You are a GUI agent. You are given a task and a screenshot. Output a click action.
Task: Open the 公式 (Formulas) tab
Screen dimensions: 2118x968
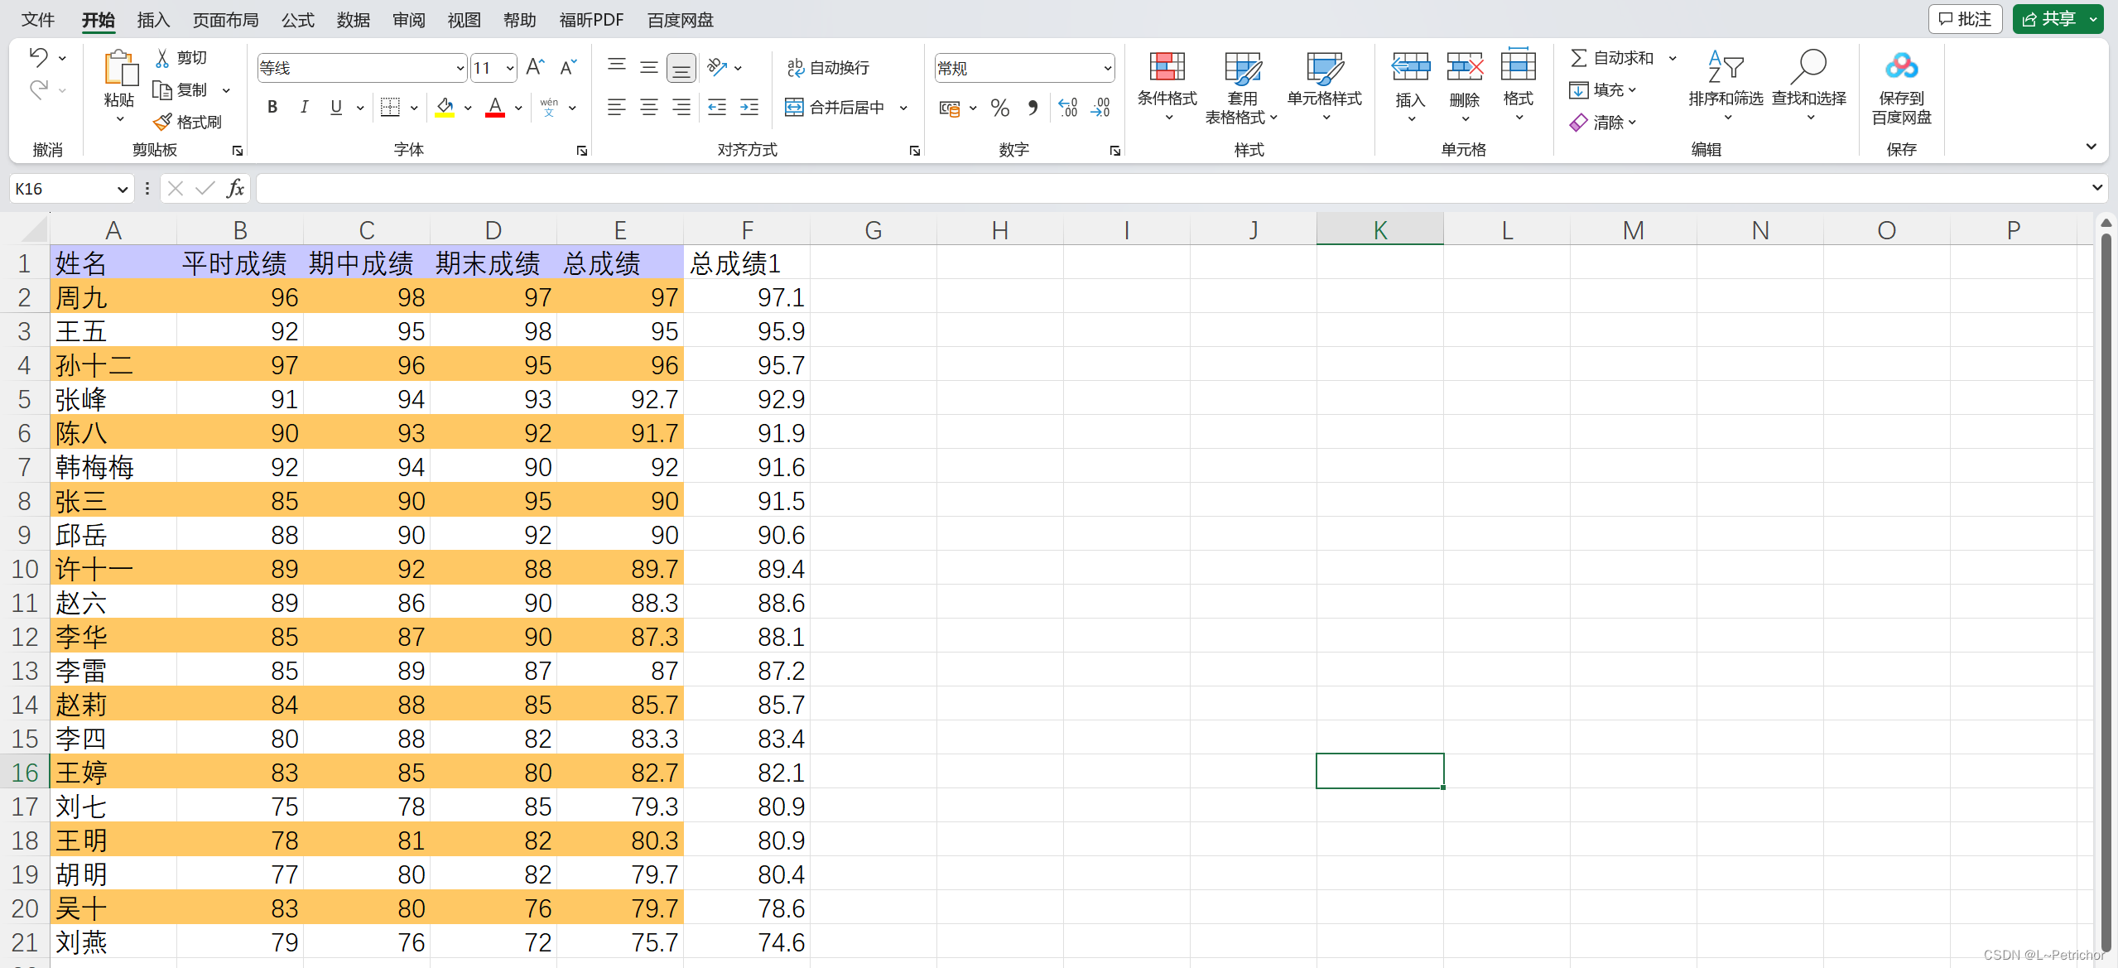point(297,20)
